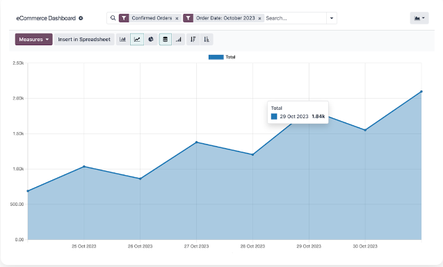Switch to pie chart view
Image resolution: width=443 pixels, height=267 pixels.
(151, 39)
